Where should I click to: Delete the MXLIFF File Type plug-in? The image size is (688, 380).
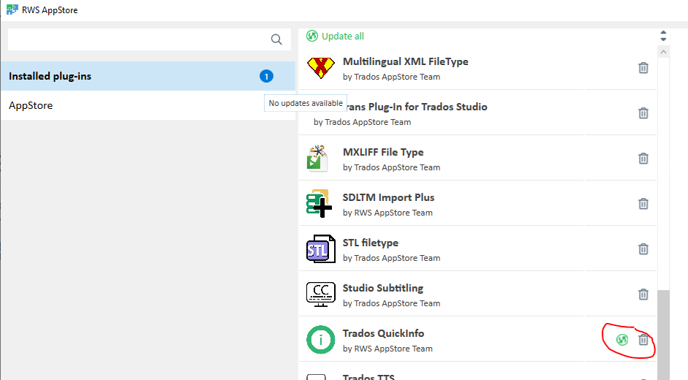click(643, 159)
